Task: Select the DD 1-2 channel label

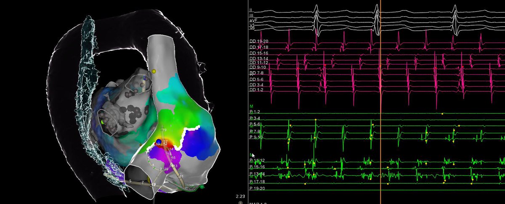Action: point(256,90)
